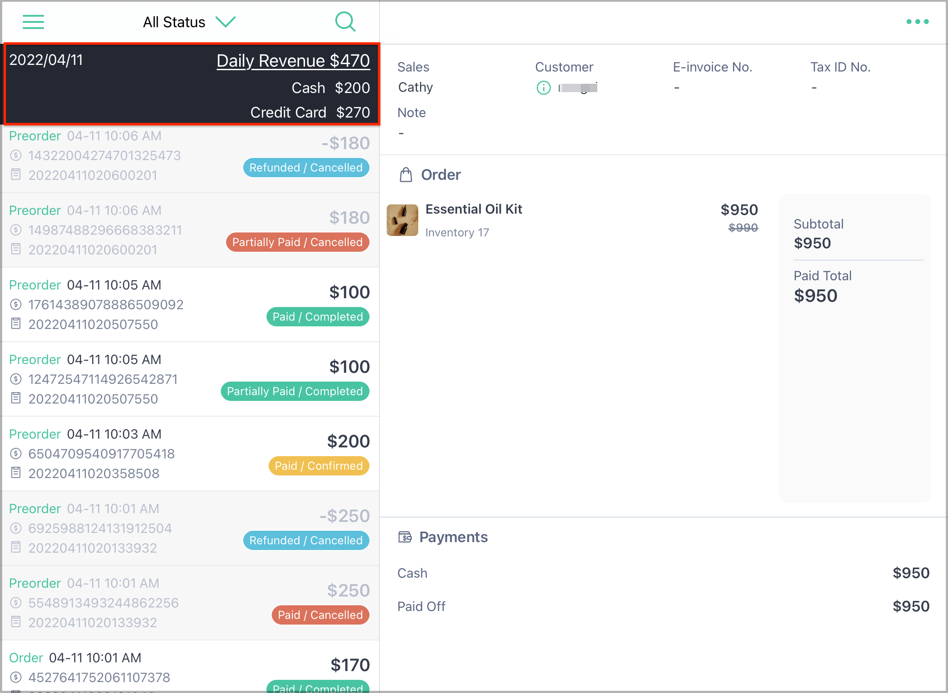This screenshot has height=693, width=948.
Task: Select the Essential Oil Kit item name
Action: 474,209
